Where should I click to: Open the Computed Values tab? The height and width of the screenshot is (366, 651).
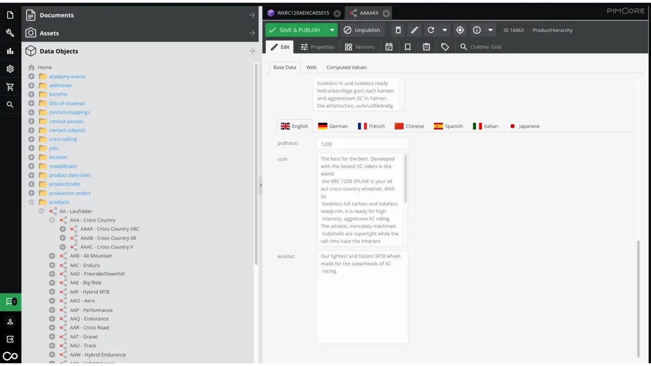tap(346, 67)
